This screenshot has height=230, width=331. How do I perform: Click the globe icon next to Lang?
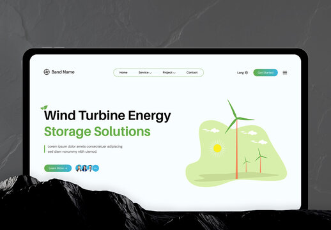(x=247, y=73)
